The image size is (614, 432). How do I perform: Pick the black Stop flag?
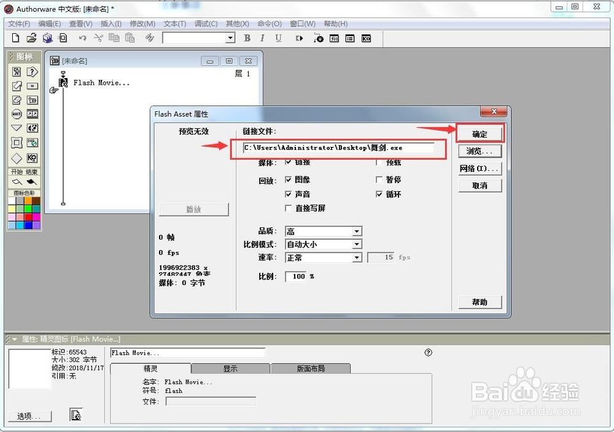[x=31, y=182]
